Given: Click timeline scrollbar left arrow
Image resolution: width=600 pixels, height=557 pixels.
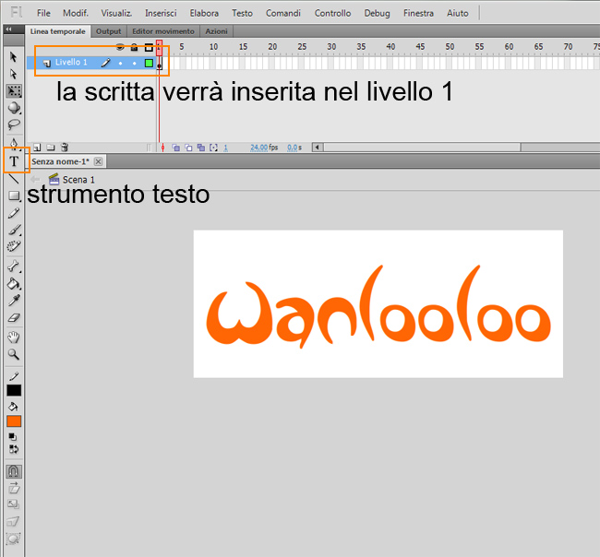Looking at the screenshot, I should 318,148.
